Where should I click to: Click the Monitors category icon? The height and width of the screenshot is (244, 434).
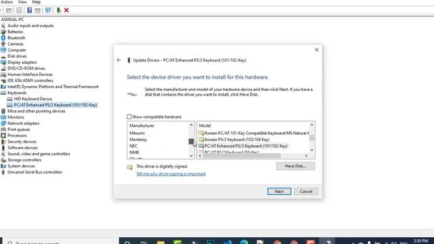click(3, 117)
